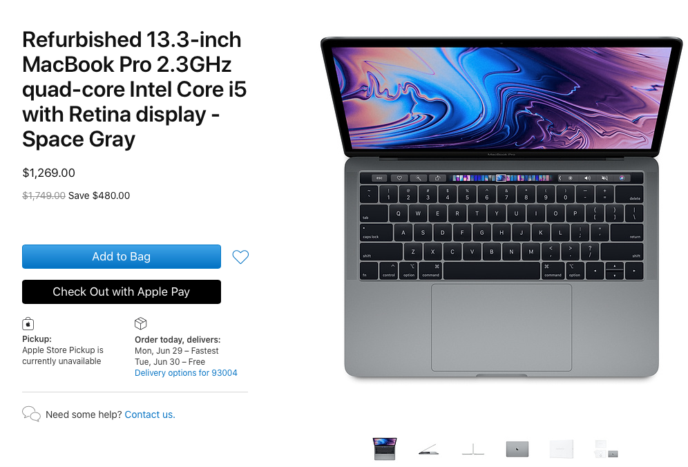688x467 pixels.
Task: Open the Contact us link
Action: 150,414
